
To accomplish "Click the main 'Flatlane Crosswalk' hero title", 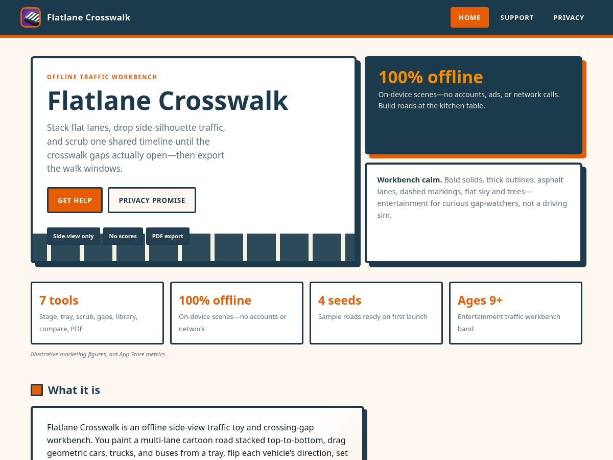I will [x=168, y=101].
